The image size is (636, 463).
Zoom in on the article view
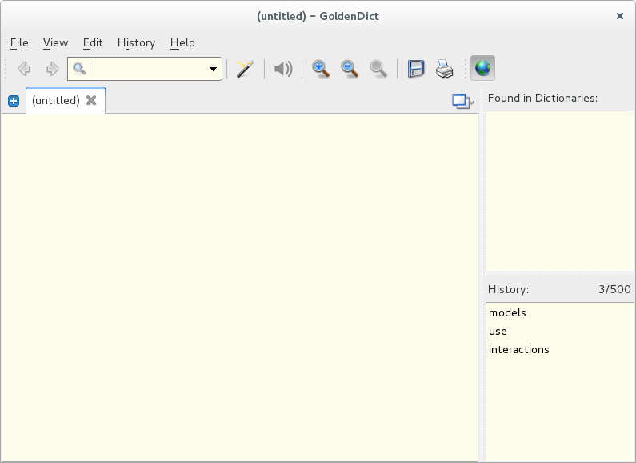[321, 69]
